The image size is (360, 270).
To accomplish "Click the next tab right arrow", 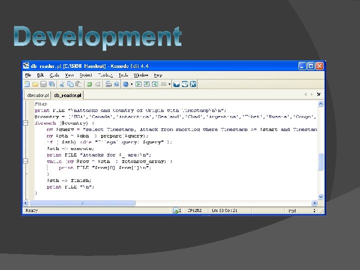I will pyautogui.click(x=311, y=94).
